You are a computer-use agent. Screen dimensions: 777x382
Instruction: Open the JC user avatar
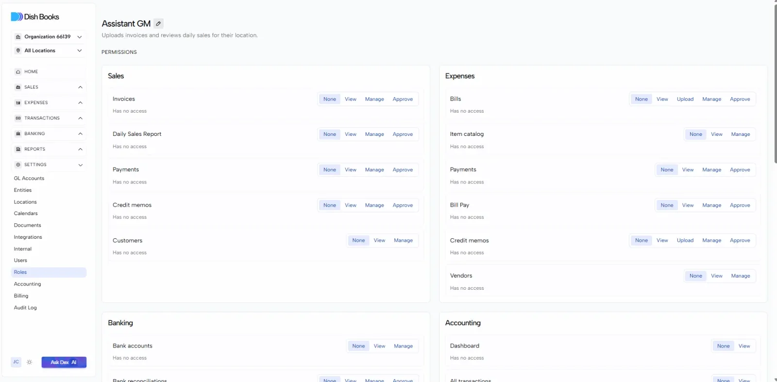coord(16,362)
